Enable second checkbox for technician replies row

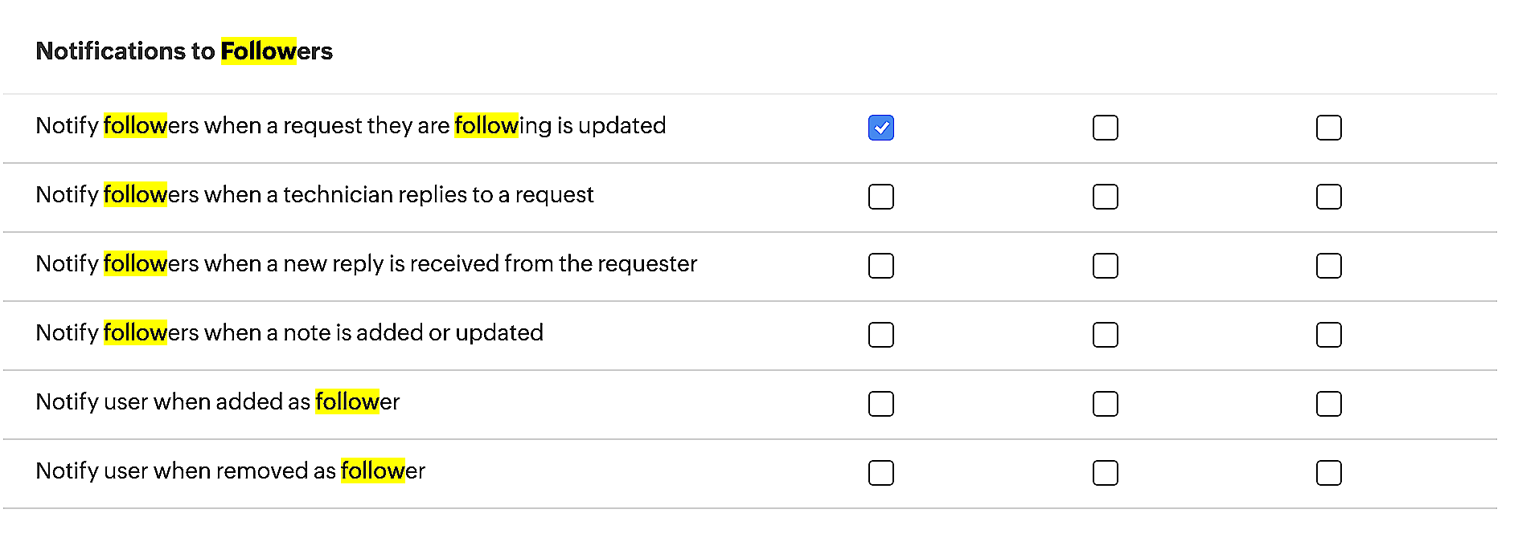point(1106,196)
